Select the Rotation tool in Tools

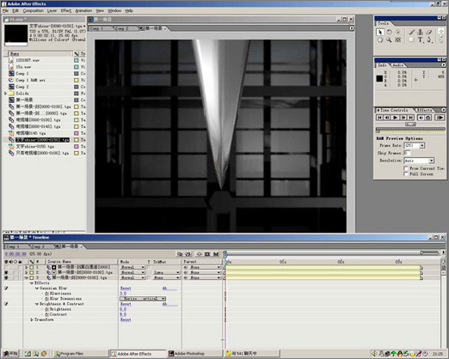[389, 32]
